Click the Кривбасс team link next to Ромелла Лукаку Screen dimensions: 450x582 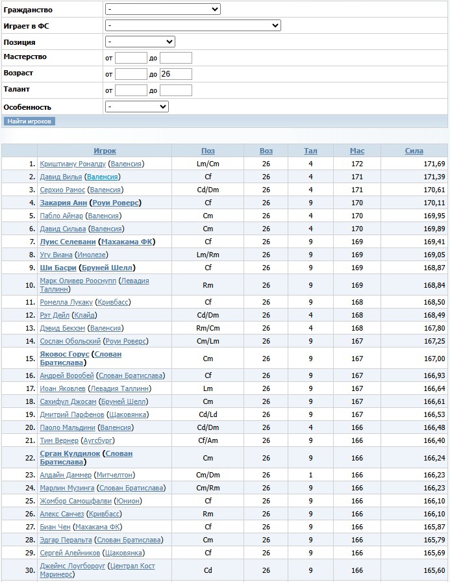[114, 302]
